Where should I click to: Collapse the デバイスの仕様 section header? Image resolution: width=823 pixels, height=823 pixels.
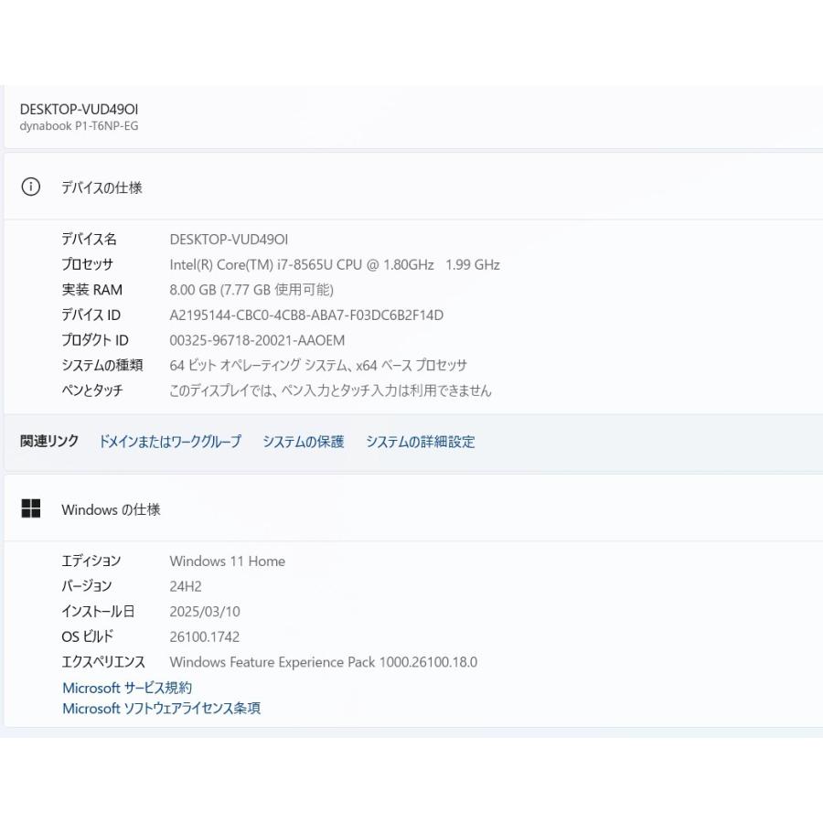(x=411, y=187)
